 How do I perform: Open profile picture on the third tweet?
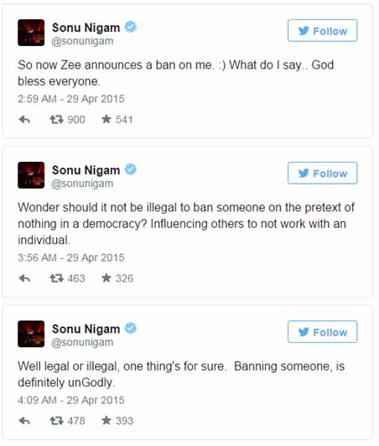click(31, 334)
